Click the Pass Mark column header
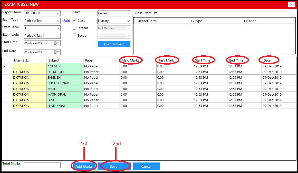The height and width of the screenshot is (173, 298). coord(175,60)
